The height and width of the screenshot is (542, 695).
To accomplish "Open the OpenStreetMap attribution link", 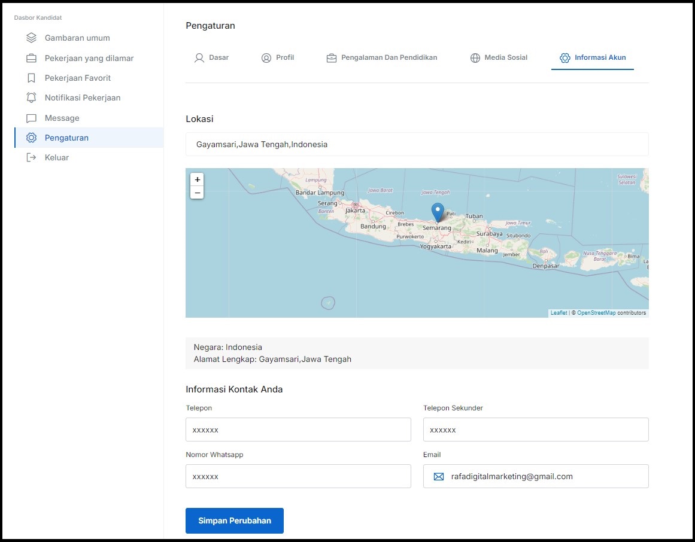I will pos(596,313).
